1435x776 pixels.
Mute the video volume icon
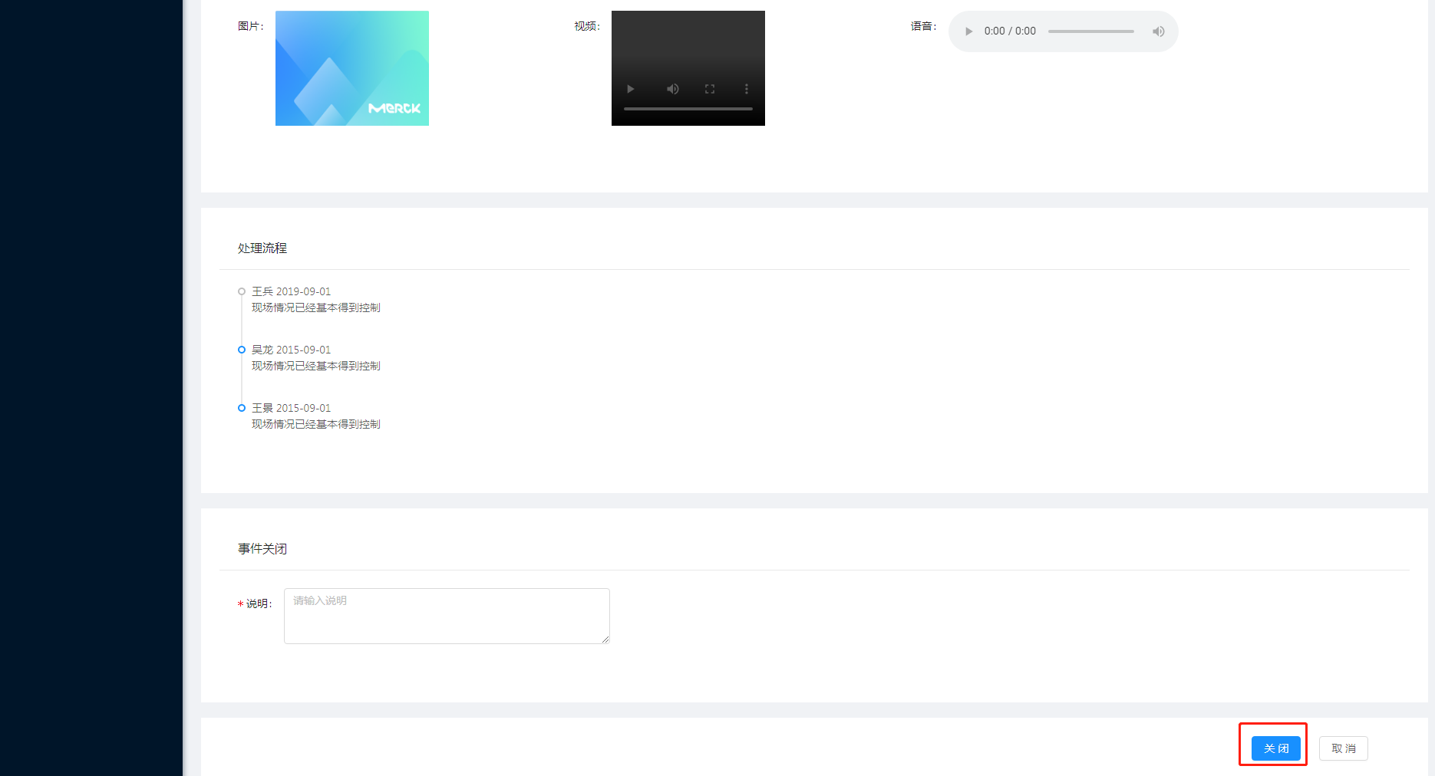[x=673, y=89]
